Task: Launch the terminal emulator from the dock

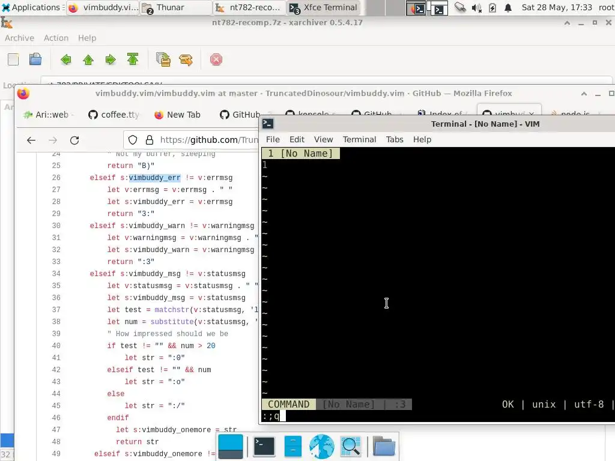Action: (264, 447)
